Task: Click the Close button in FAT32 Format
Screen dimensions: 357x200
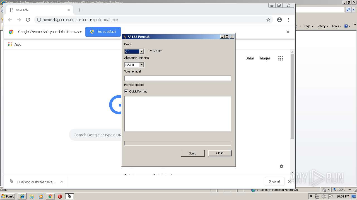Action: (x=220, y=153)
